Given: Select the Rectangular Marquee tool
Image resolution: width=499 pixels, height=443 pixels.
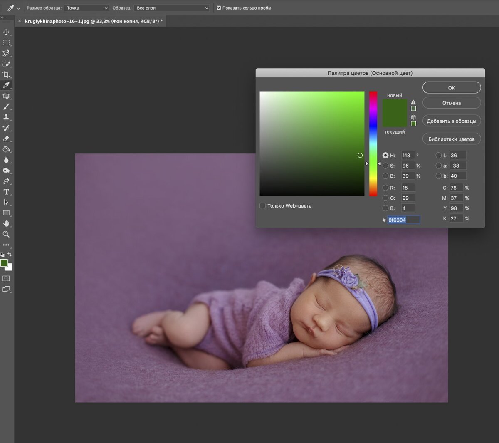Looking at the screenshot, I should (x=6, y=43).
